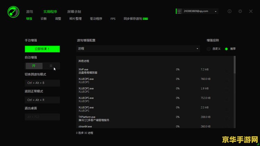Viewport: 260px width, 146px height.
Task: Open the 同步保存游戏 beta tab
Action: click(136, 19)
